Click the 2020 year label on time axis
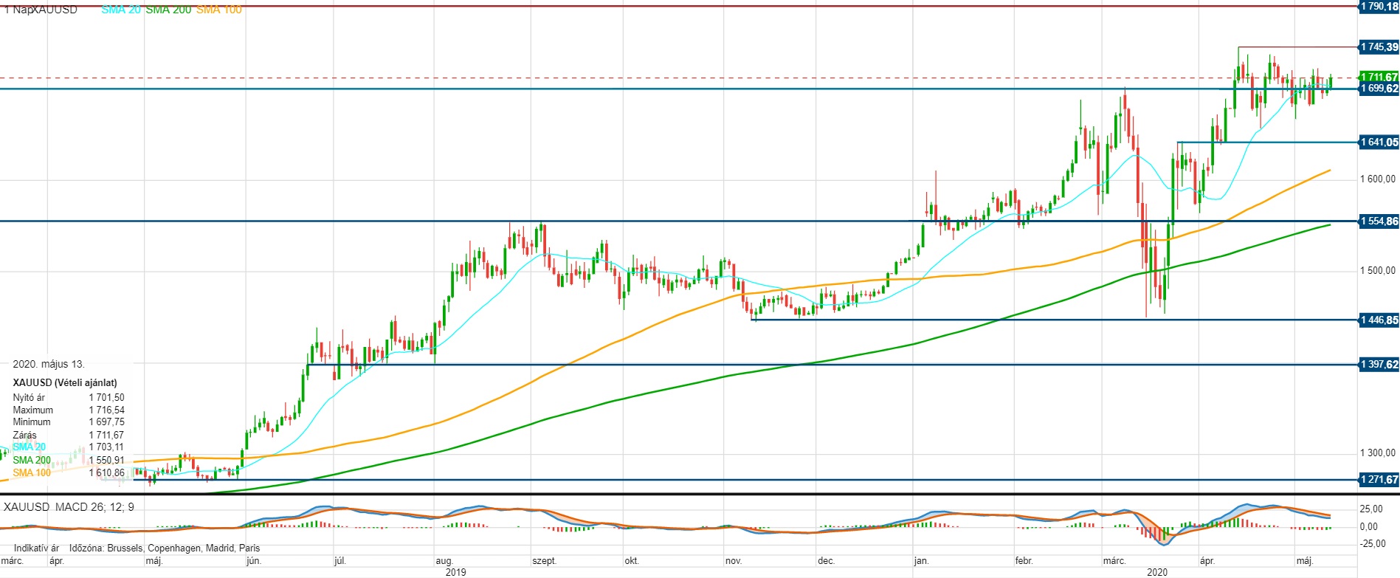Image resolution: width=1400 pixels, height=578 pixels. click(1157, 572)
